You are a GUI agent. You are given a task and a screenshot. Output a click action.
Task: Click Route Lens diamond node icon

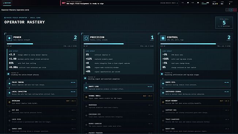click(86, 88)
